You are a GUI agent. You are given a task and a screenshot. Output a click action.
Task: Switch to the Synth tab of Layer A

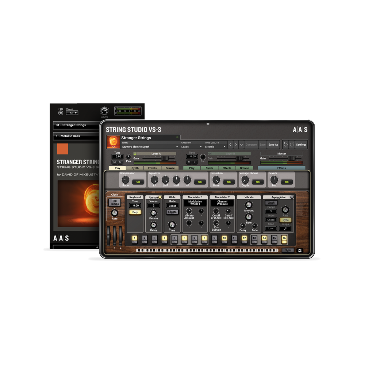(x=135, y=168)
